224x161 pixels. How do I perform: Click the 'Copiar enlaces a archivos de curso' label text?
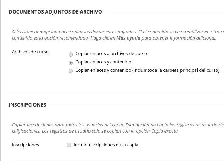coord(111,54)
